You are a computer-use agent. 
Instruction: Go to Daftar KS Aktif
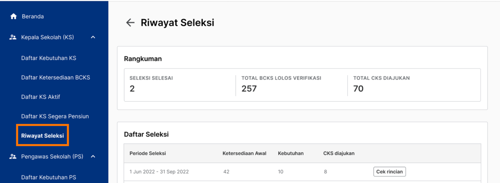coord(41,97)
